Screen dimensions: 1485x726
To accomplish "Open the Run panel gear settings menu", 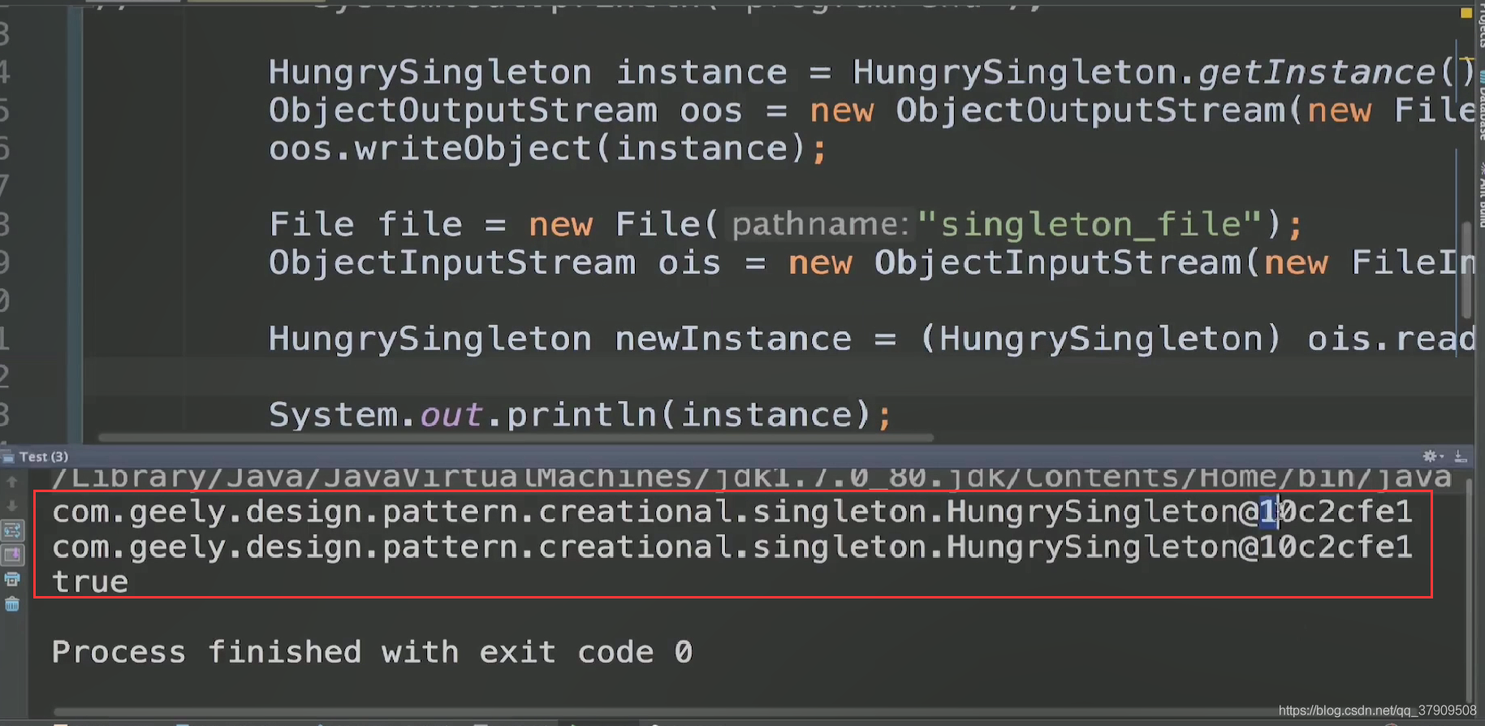I will point(1433,456).
